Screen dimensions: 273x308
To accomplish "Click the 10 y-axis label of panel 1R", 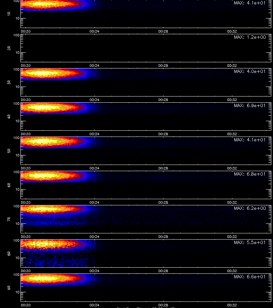I will [x=17, y=18].
